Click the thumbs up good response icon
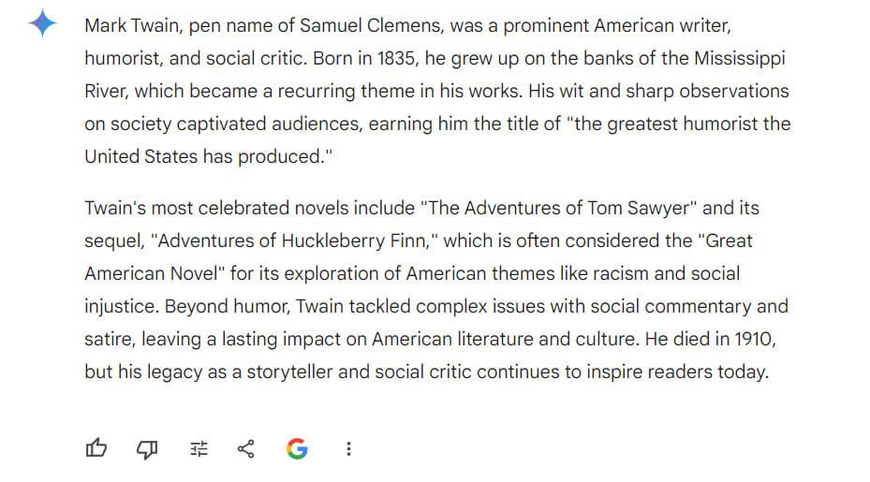 pyautogui.click(x=96, y=448)
